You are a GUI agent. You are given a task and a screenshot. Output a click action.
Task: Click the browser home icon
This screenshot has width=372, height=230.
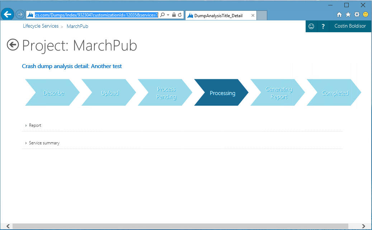(339, 15)
